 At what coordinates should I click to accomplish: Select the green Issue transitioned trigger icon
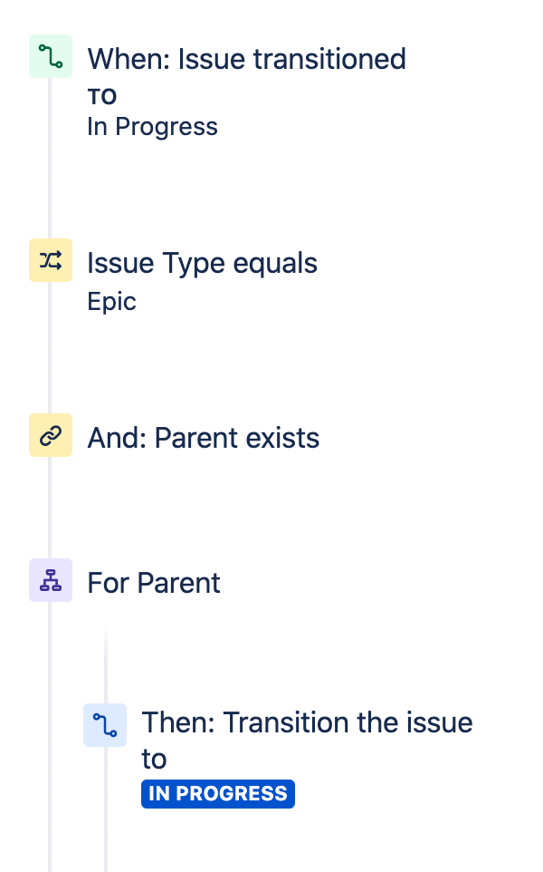pyautogui.click(x=51, y=56)
